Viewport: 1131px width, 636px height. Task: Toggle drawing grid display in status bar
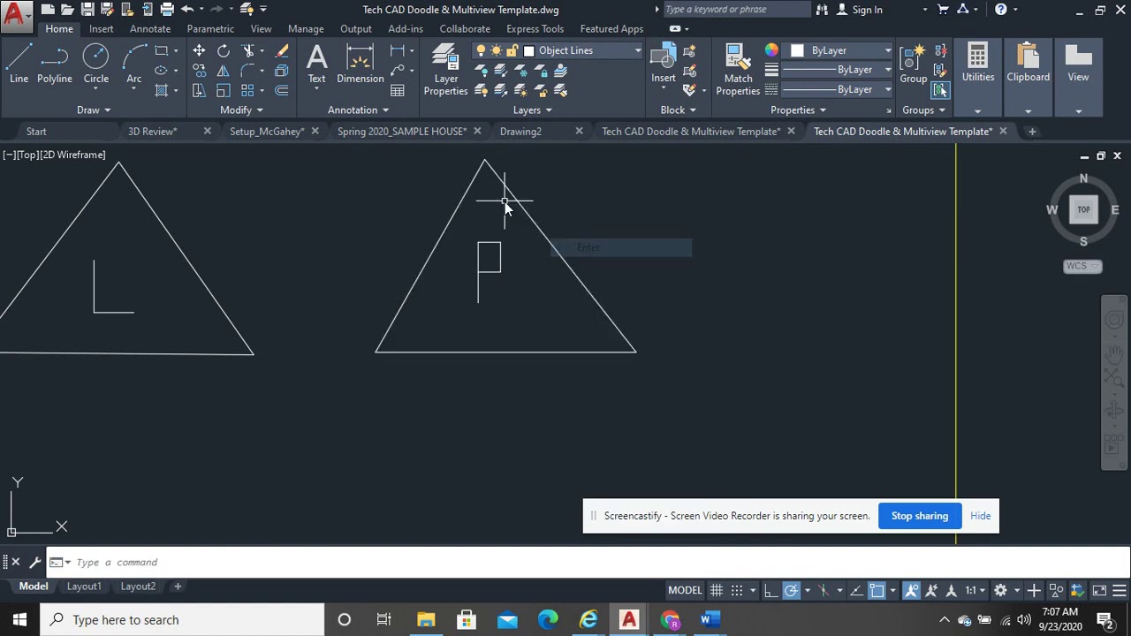[717, 590]
